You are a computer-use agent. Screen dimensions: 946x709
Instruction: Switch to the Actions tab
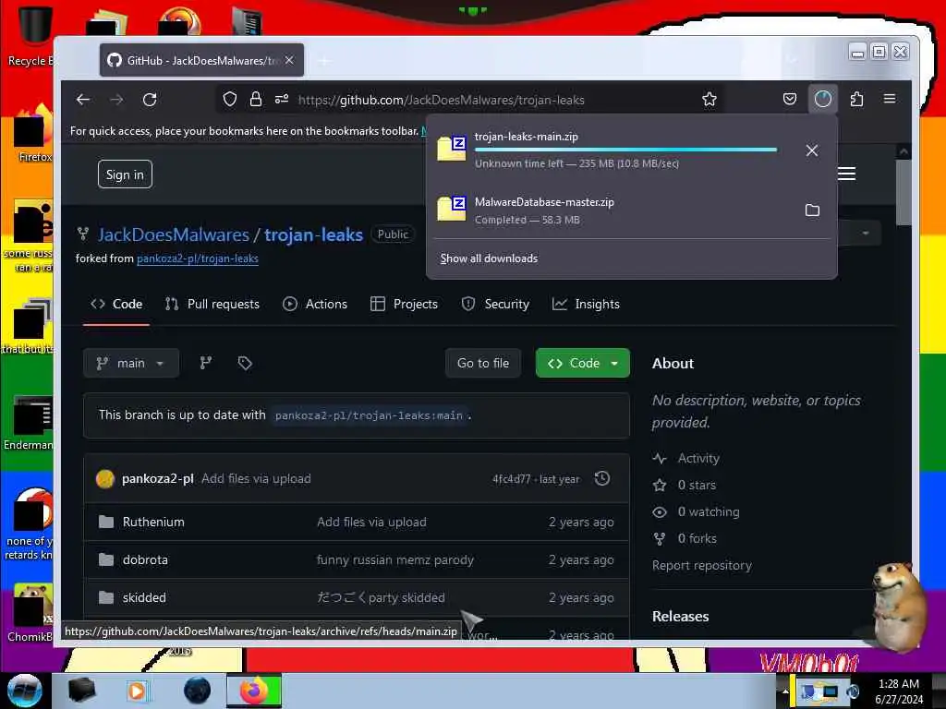[x=315, y=304]
